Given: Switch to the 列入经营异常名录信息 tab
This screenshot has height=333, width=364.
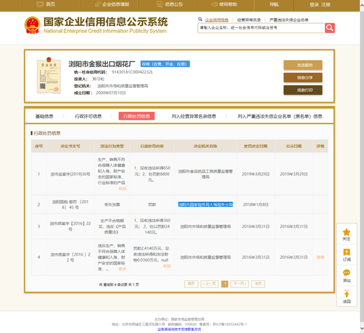Looking at the screenshot, I should [194, 116].
